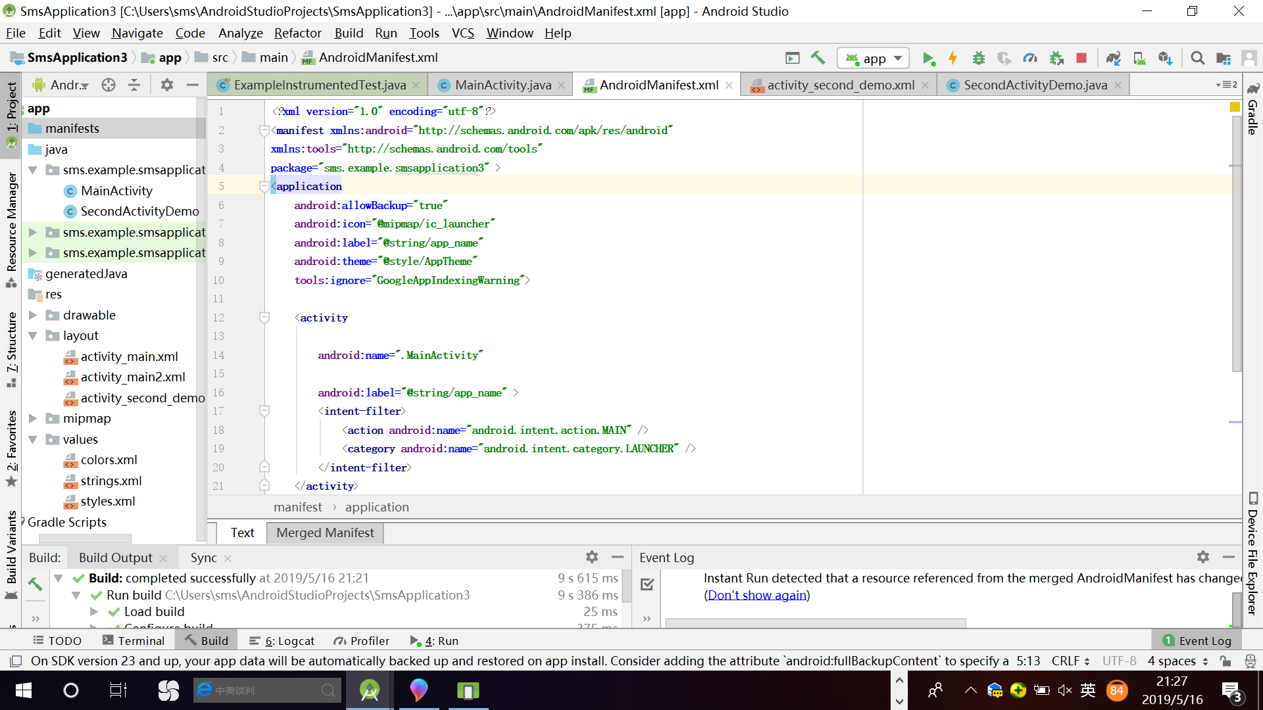Expand the Load build node

click(93, 611)
